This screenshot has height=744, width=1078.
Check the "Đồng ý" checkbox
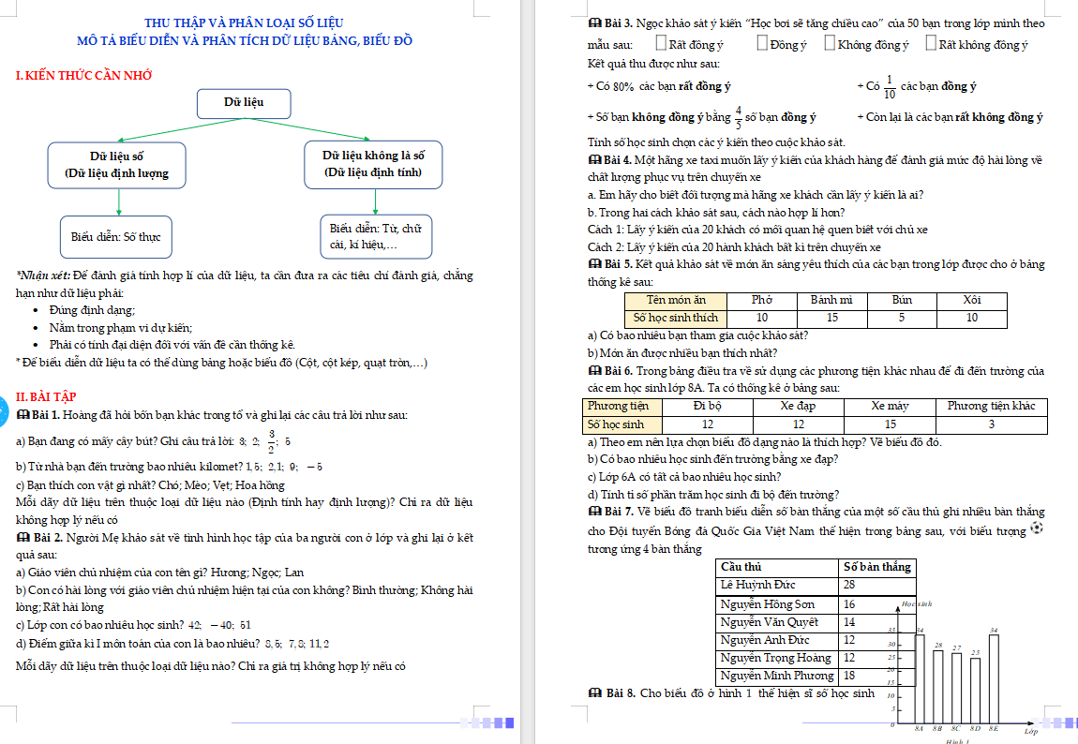pyautogui.click(x=762, y=43)
